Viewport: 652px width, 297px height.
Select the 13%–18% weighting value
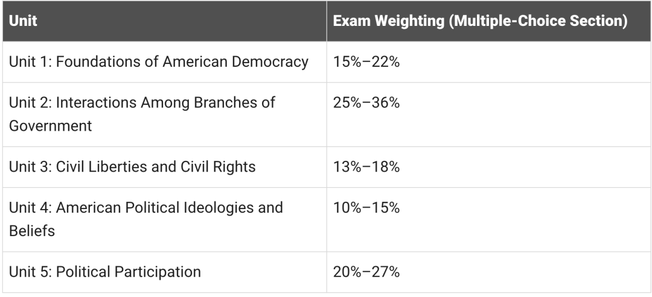click(366, 167)
